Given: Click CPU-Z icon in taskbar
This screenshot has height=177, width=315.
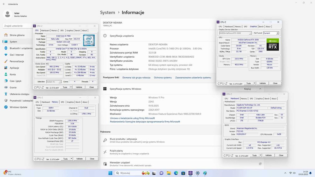Looking at the screenshot, I should click(191, 173).
